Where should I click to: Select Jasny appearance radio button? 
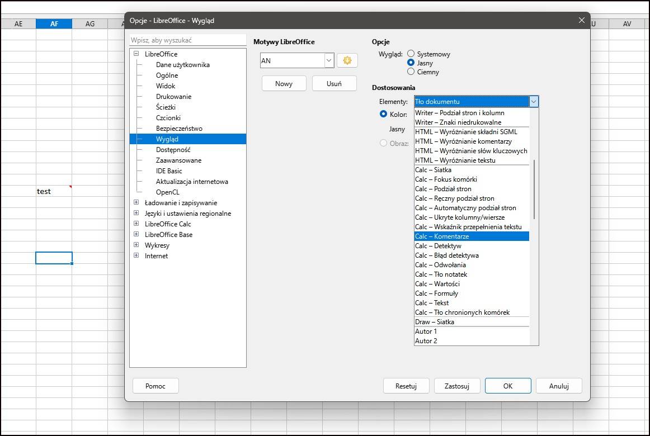(x=411, y=63)
